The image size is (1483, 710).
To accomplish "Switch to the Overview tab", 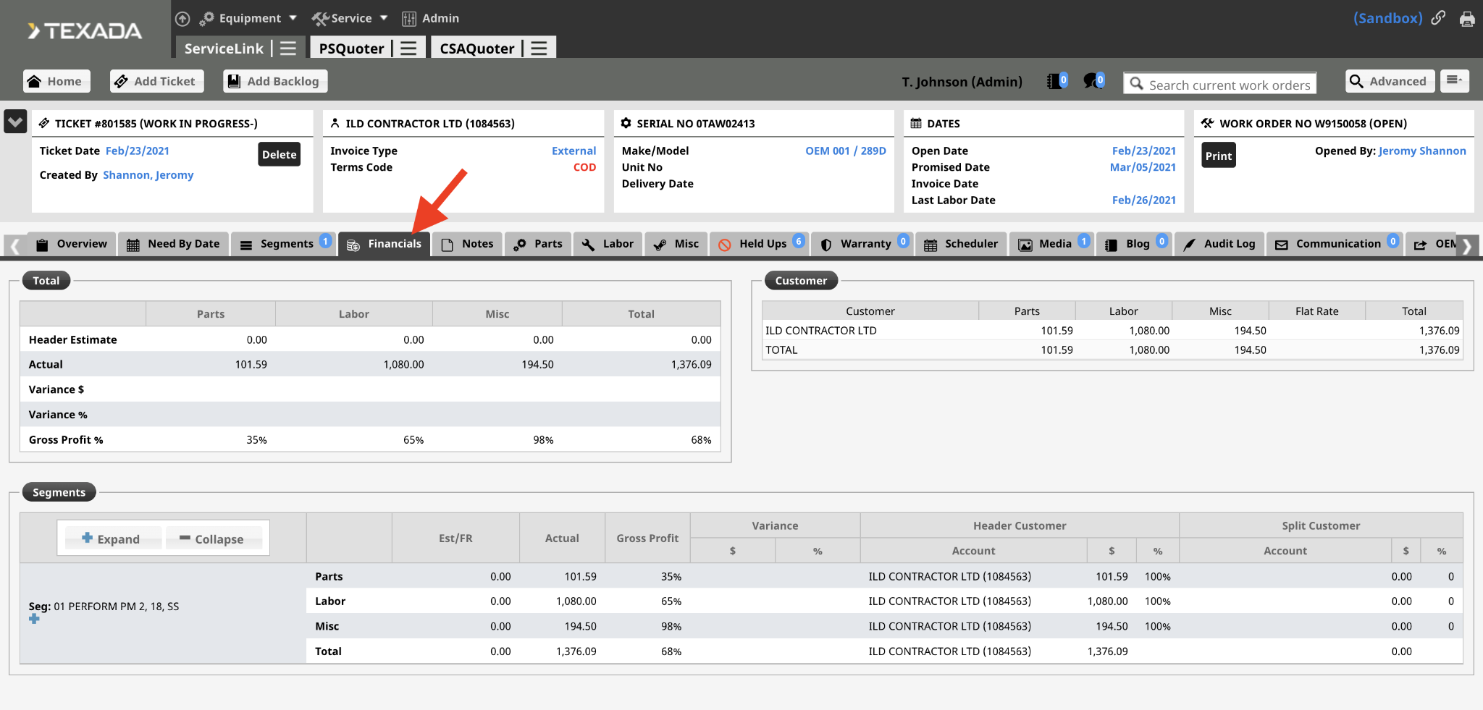I will pyautogui.click(x=72, y=244).
